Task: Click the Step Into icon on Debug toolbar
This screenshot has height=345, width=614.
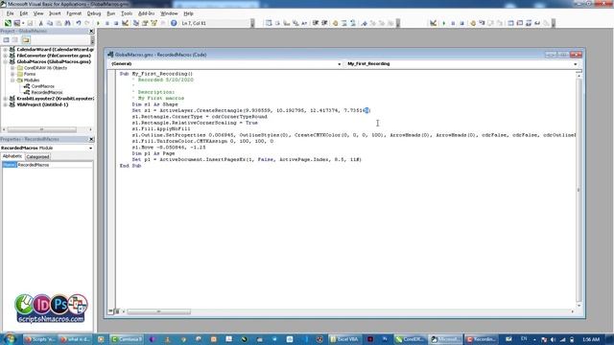Action: (482, 23)
